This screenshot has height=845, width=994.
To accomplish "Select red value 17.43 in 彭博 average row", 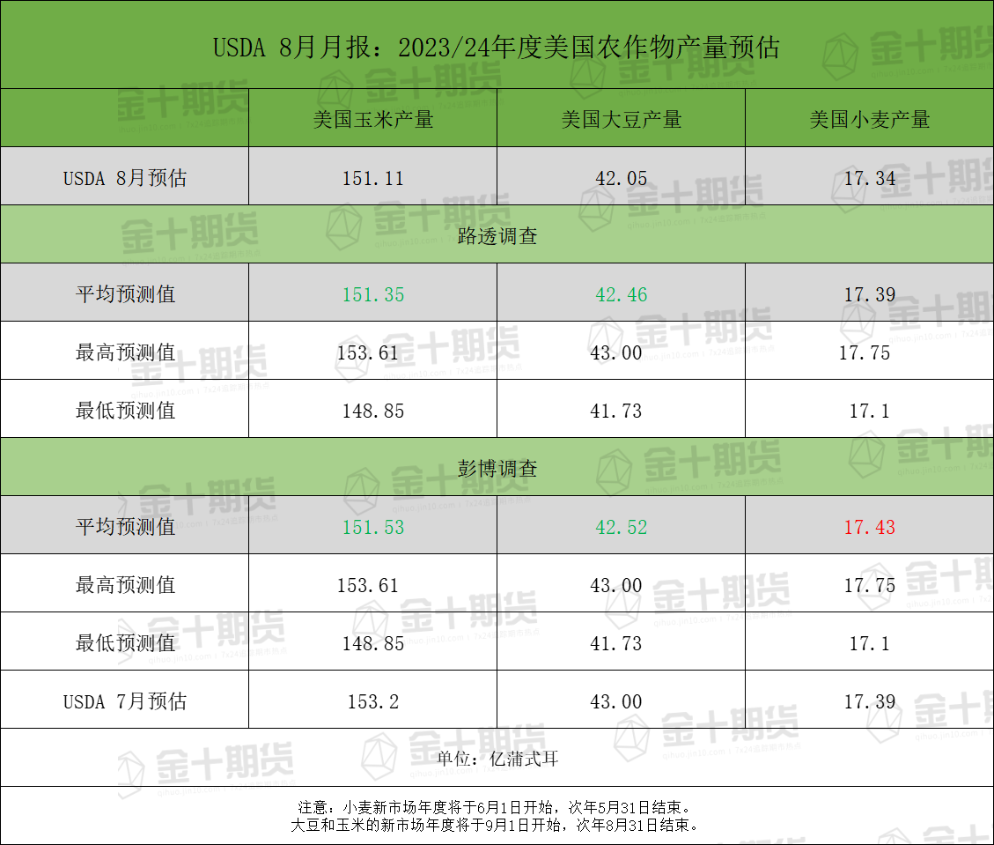I will click(870, 528).
